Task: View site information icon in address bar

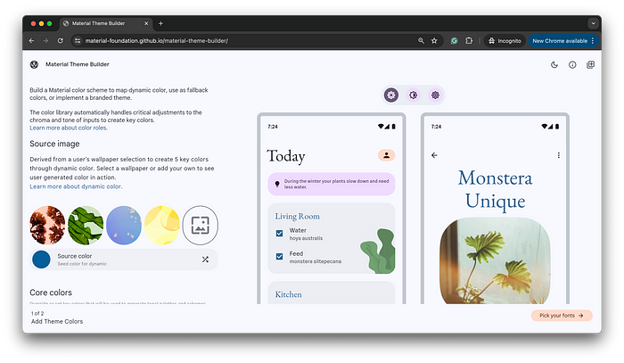Action: point(78,41)
